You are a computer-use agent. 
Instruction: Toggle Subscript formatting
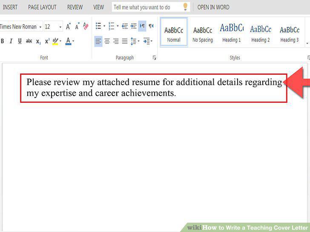coord(38,42)
